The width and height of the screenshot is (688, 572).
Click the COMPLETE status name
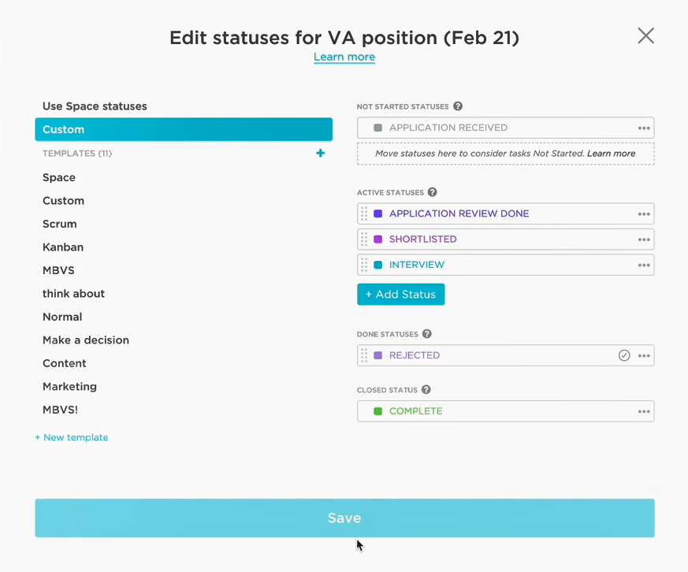tap(416, 411)
